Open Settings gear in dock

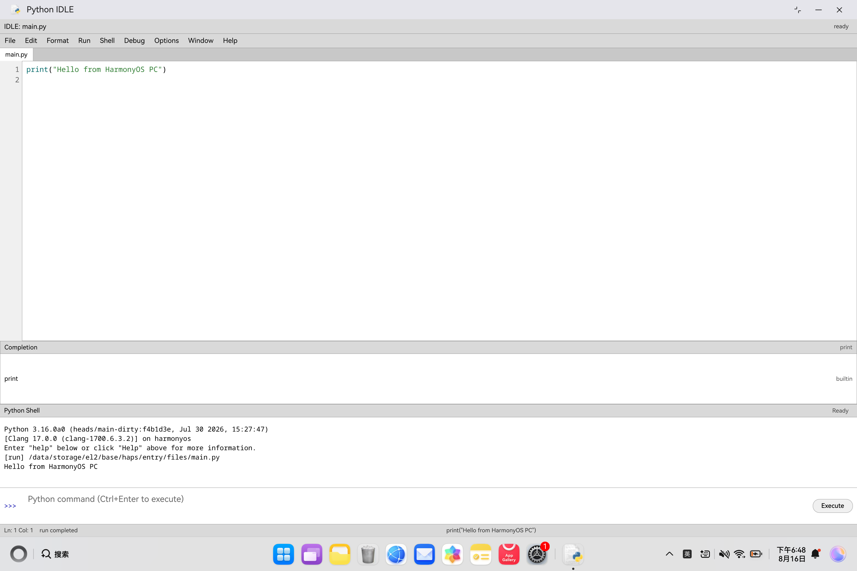537,554
